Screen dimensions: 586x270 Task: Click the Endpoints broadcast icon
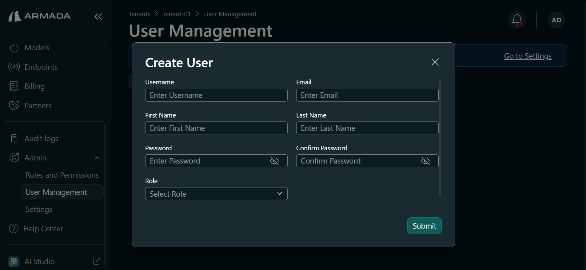pos(14,67)
